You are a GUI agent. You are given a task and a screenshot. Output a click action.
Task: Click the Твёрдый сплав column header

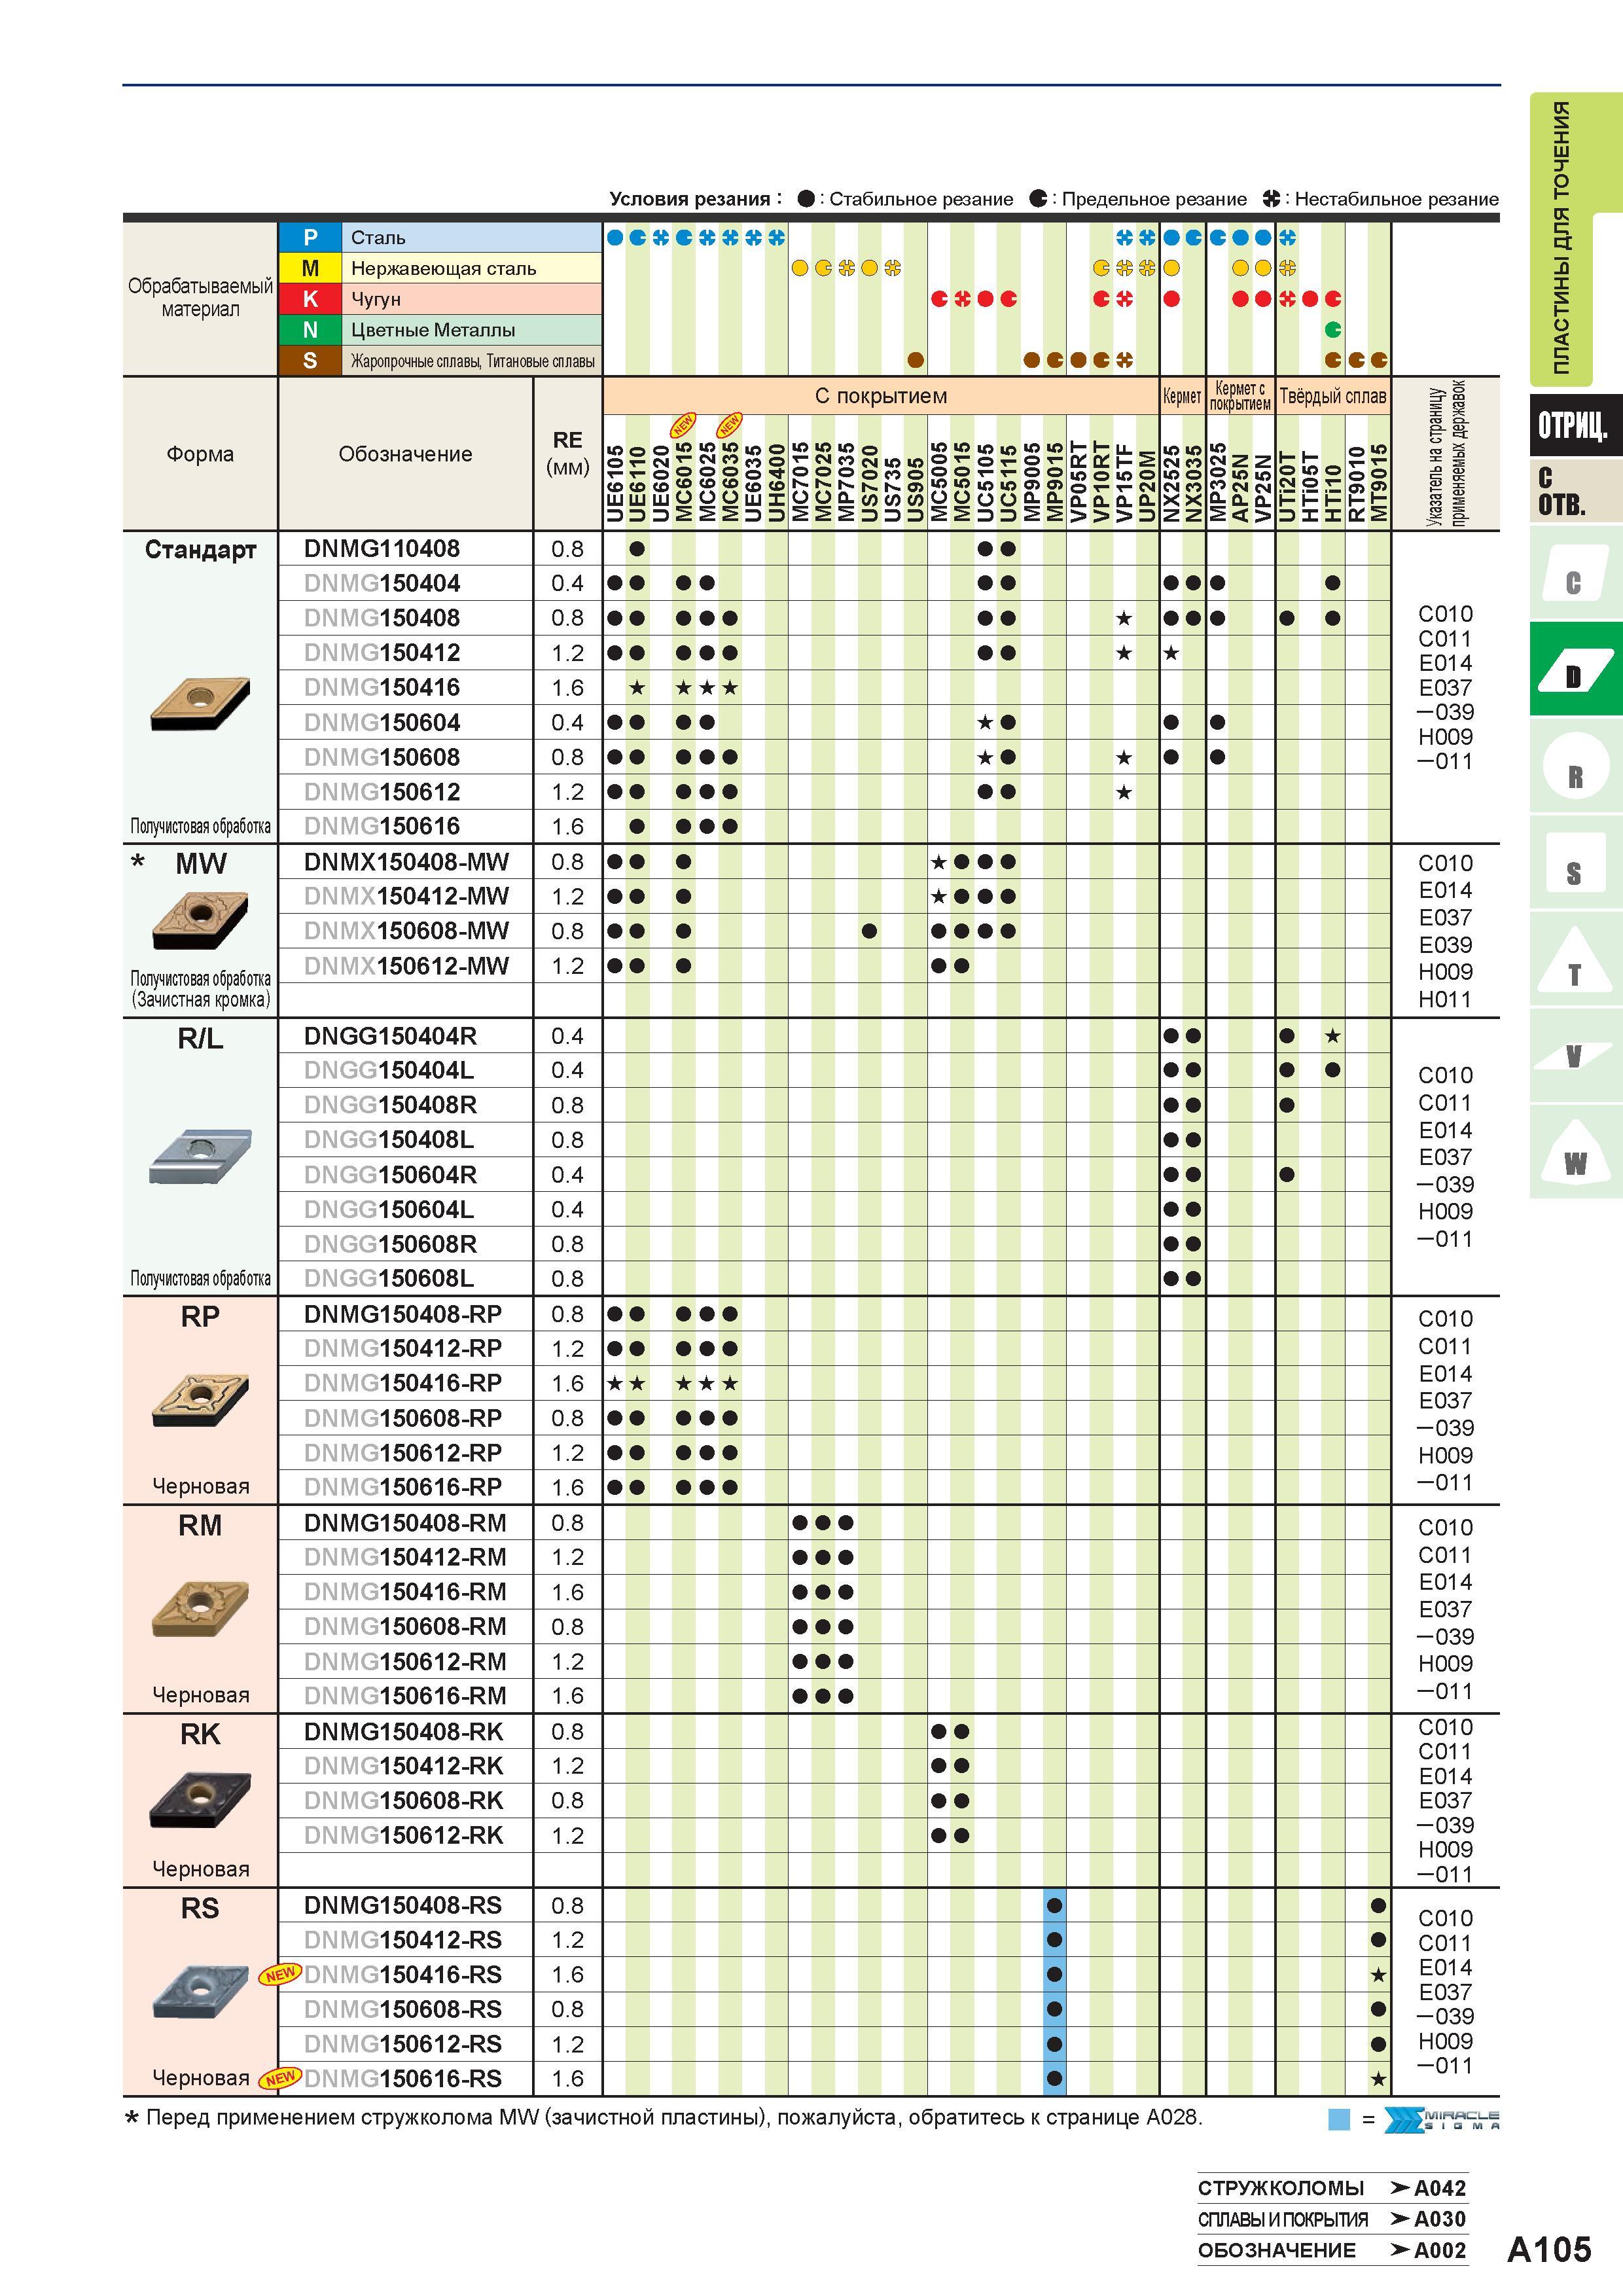tap(1333, 396)
